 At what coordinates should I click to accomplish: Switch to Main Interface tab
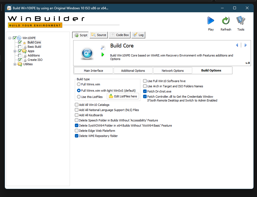(x=93, y=71)
